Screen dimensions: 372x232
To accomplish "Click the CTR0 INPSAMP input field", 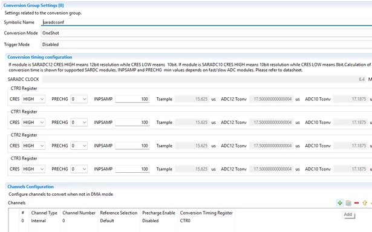I will (x=132, y=99).
